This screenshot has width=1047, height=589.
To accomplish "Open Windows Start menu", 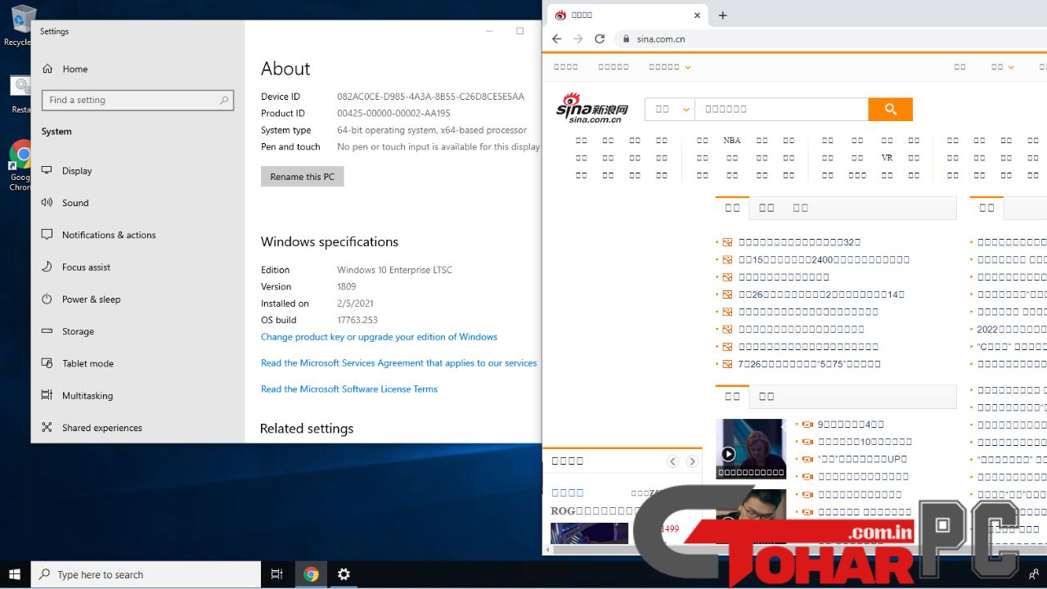I will 15,574.
